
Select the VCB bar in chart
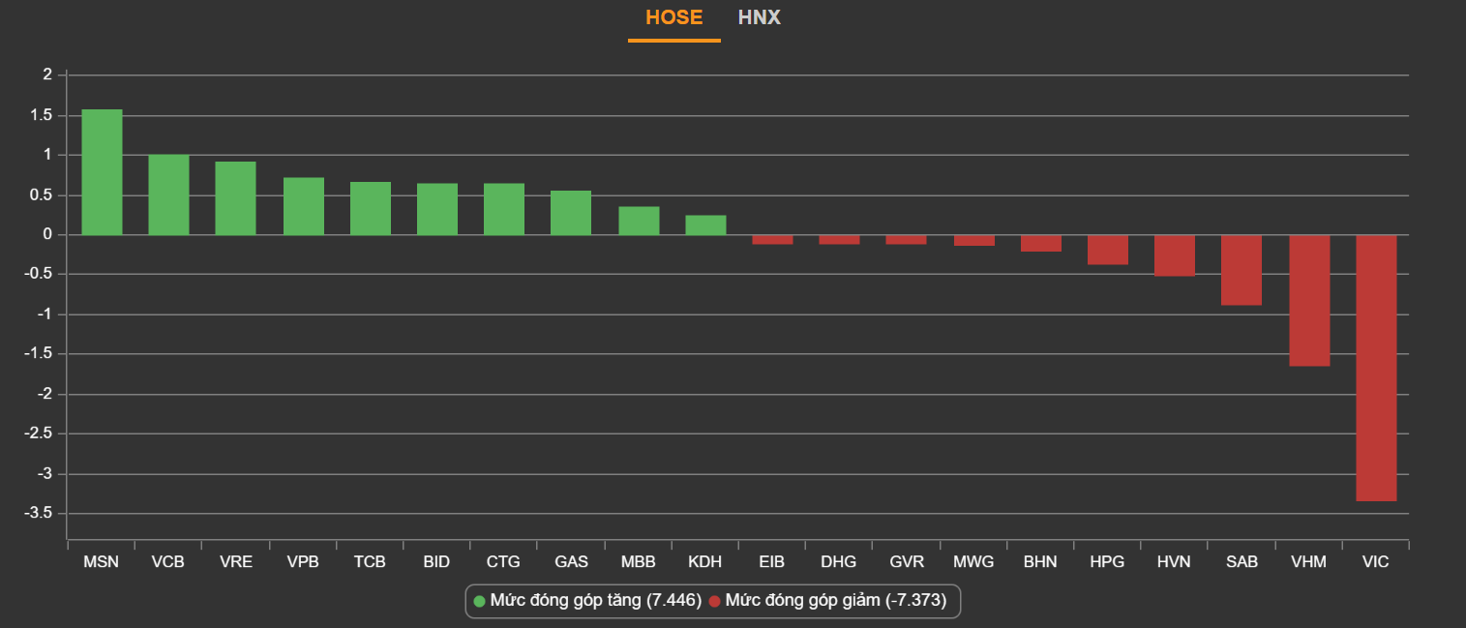click(168, 194)
